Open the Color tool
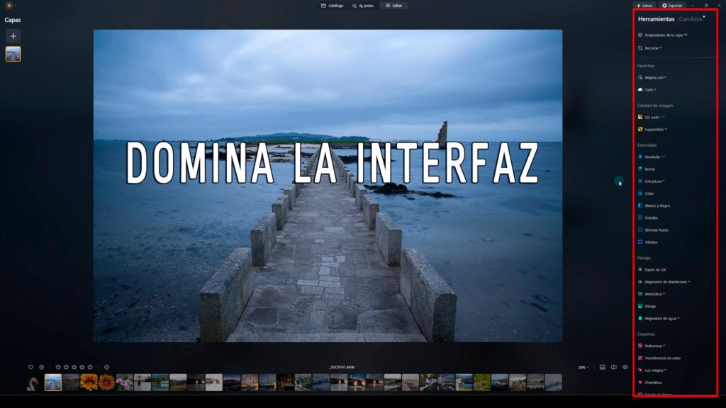The width and height of the screenshot is (726, 408). click(x=646, y=193)
